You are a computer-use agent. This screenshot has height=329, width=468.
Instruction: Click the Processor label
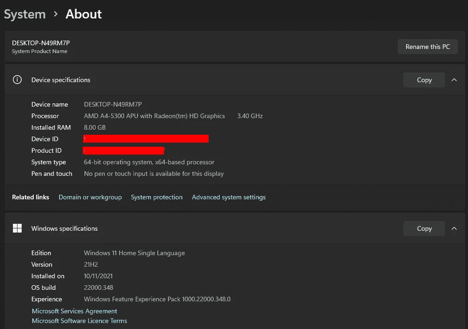click(45, 116)
